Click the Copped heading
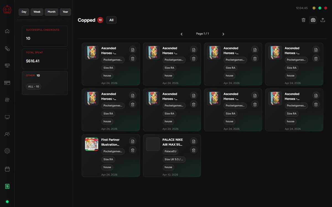 [87, 20]
